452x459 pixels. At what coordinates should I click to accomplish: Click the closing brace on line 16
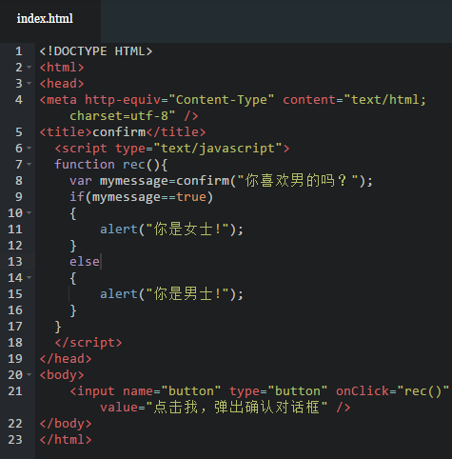click(73, 310)
